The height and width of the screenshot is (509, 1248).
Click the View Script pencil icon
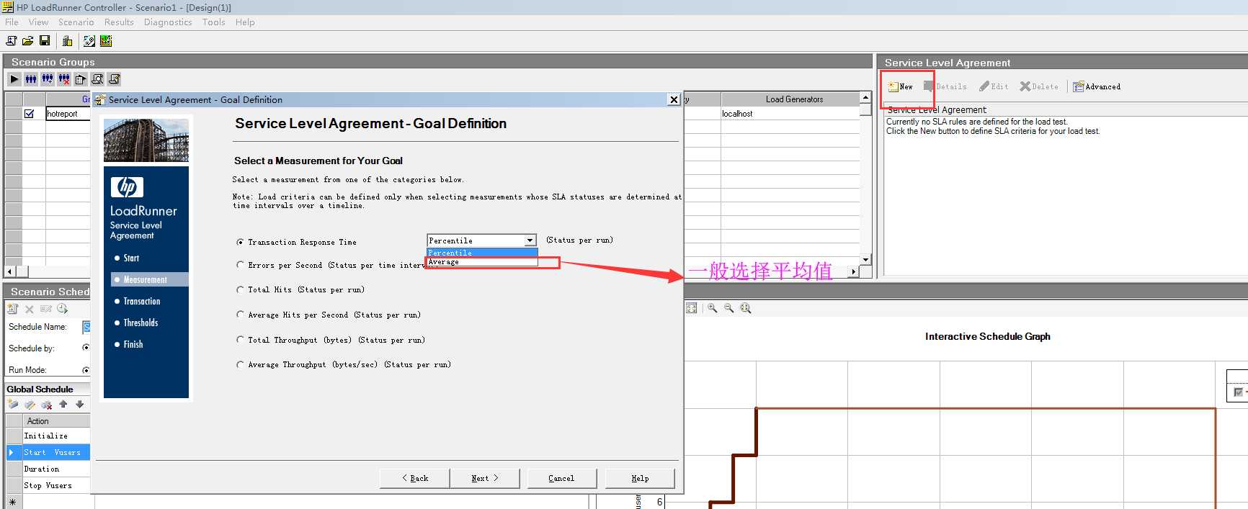coord(114,79)
